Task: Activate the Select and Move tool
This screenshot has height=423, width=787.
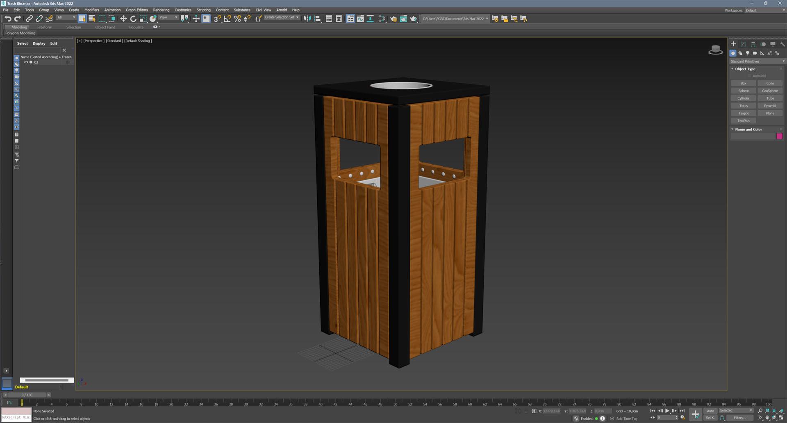Action: tap(123, 18)
